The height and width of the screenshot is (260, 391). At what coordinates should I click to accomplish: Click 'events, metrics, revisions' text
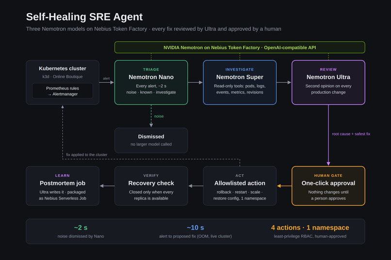click(240, 92)
